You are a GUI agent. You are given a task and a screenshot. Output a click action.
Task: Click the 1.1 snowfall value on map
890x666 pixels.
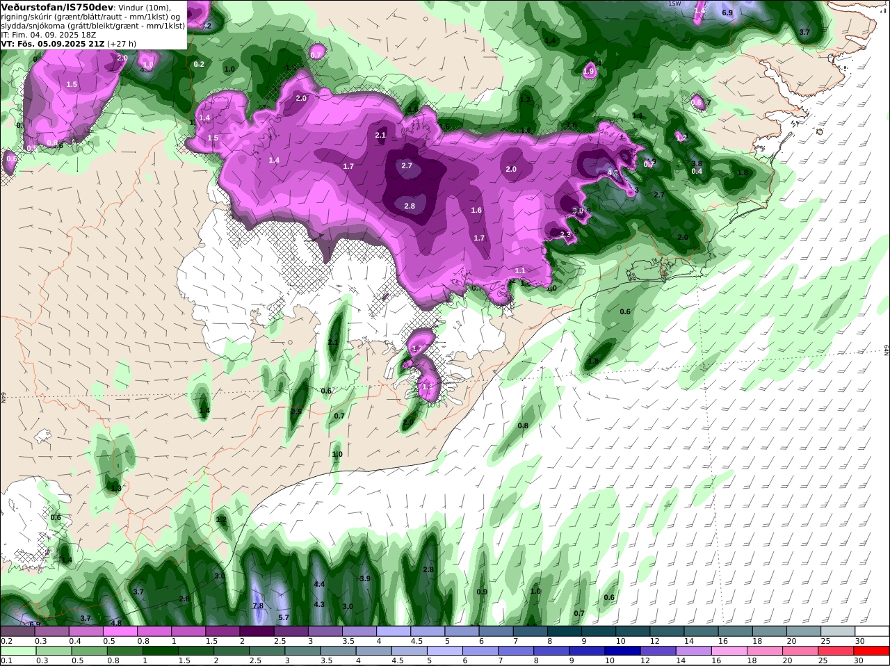point(520,271)
